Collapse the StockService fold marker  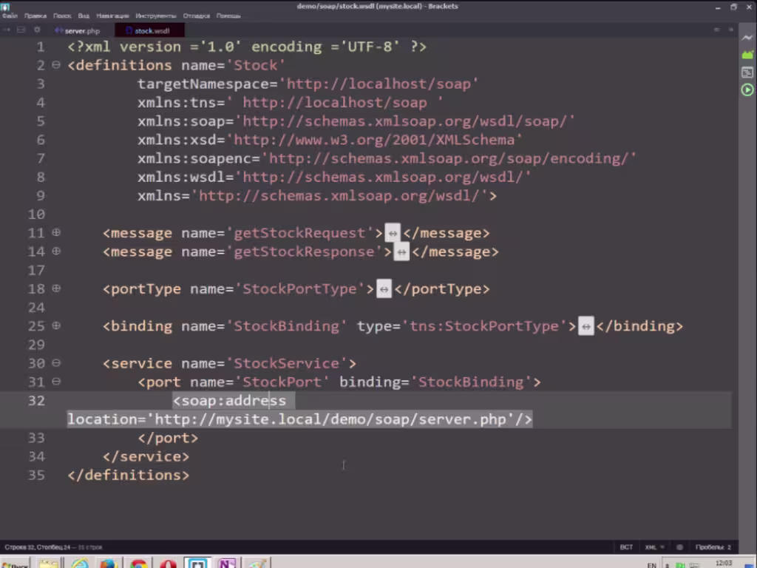coord(56,363)
